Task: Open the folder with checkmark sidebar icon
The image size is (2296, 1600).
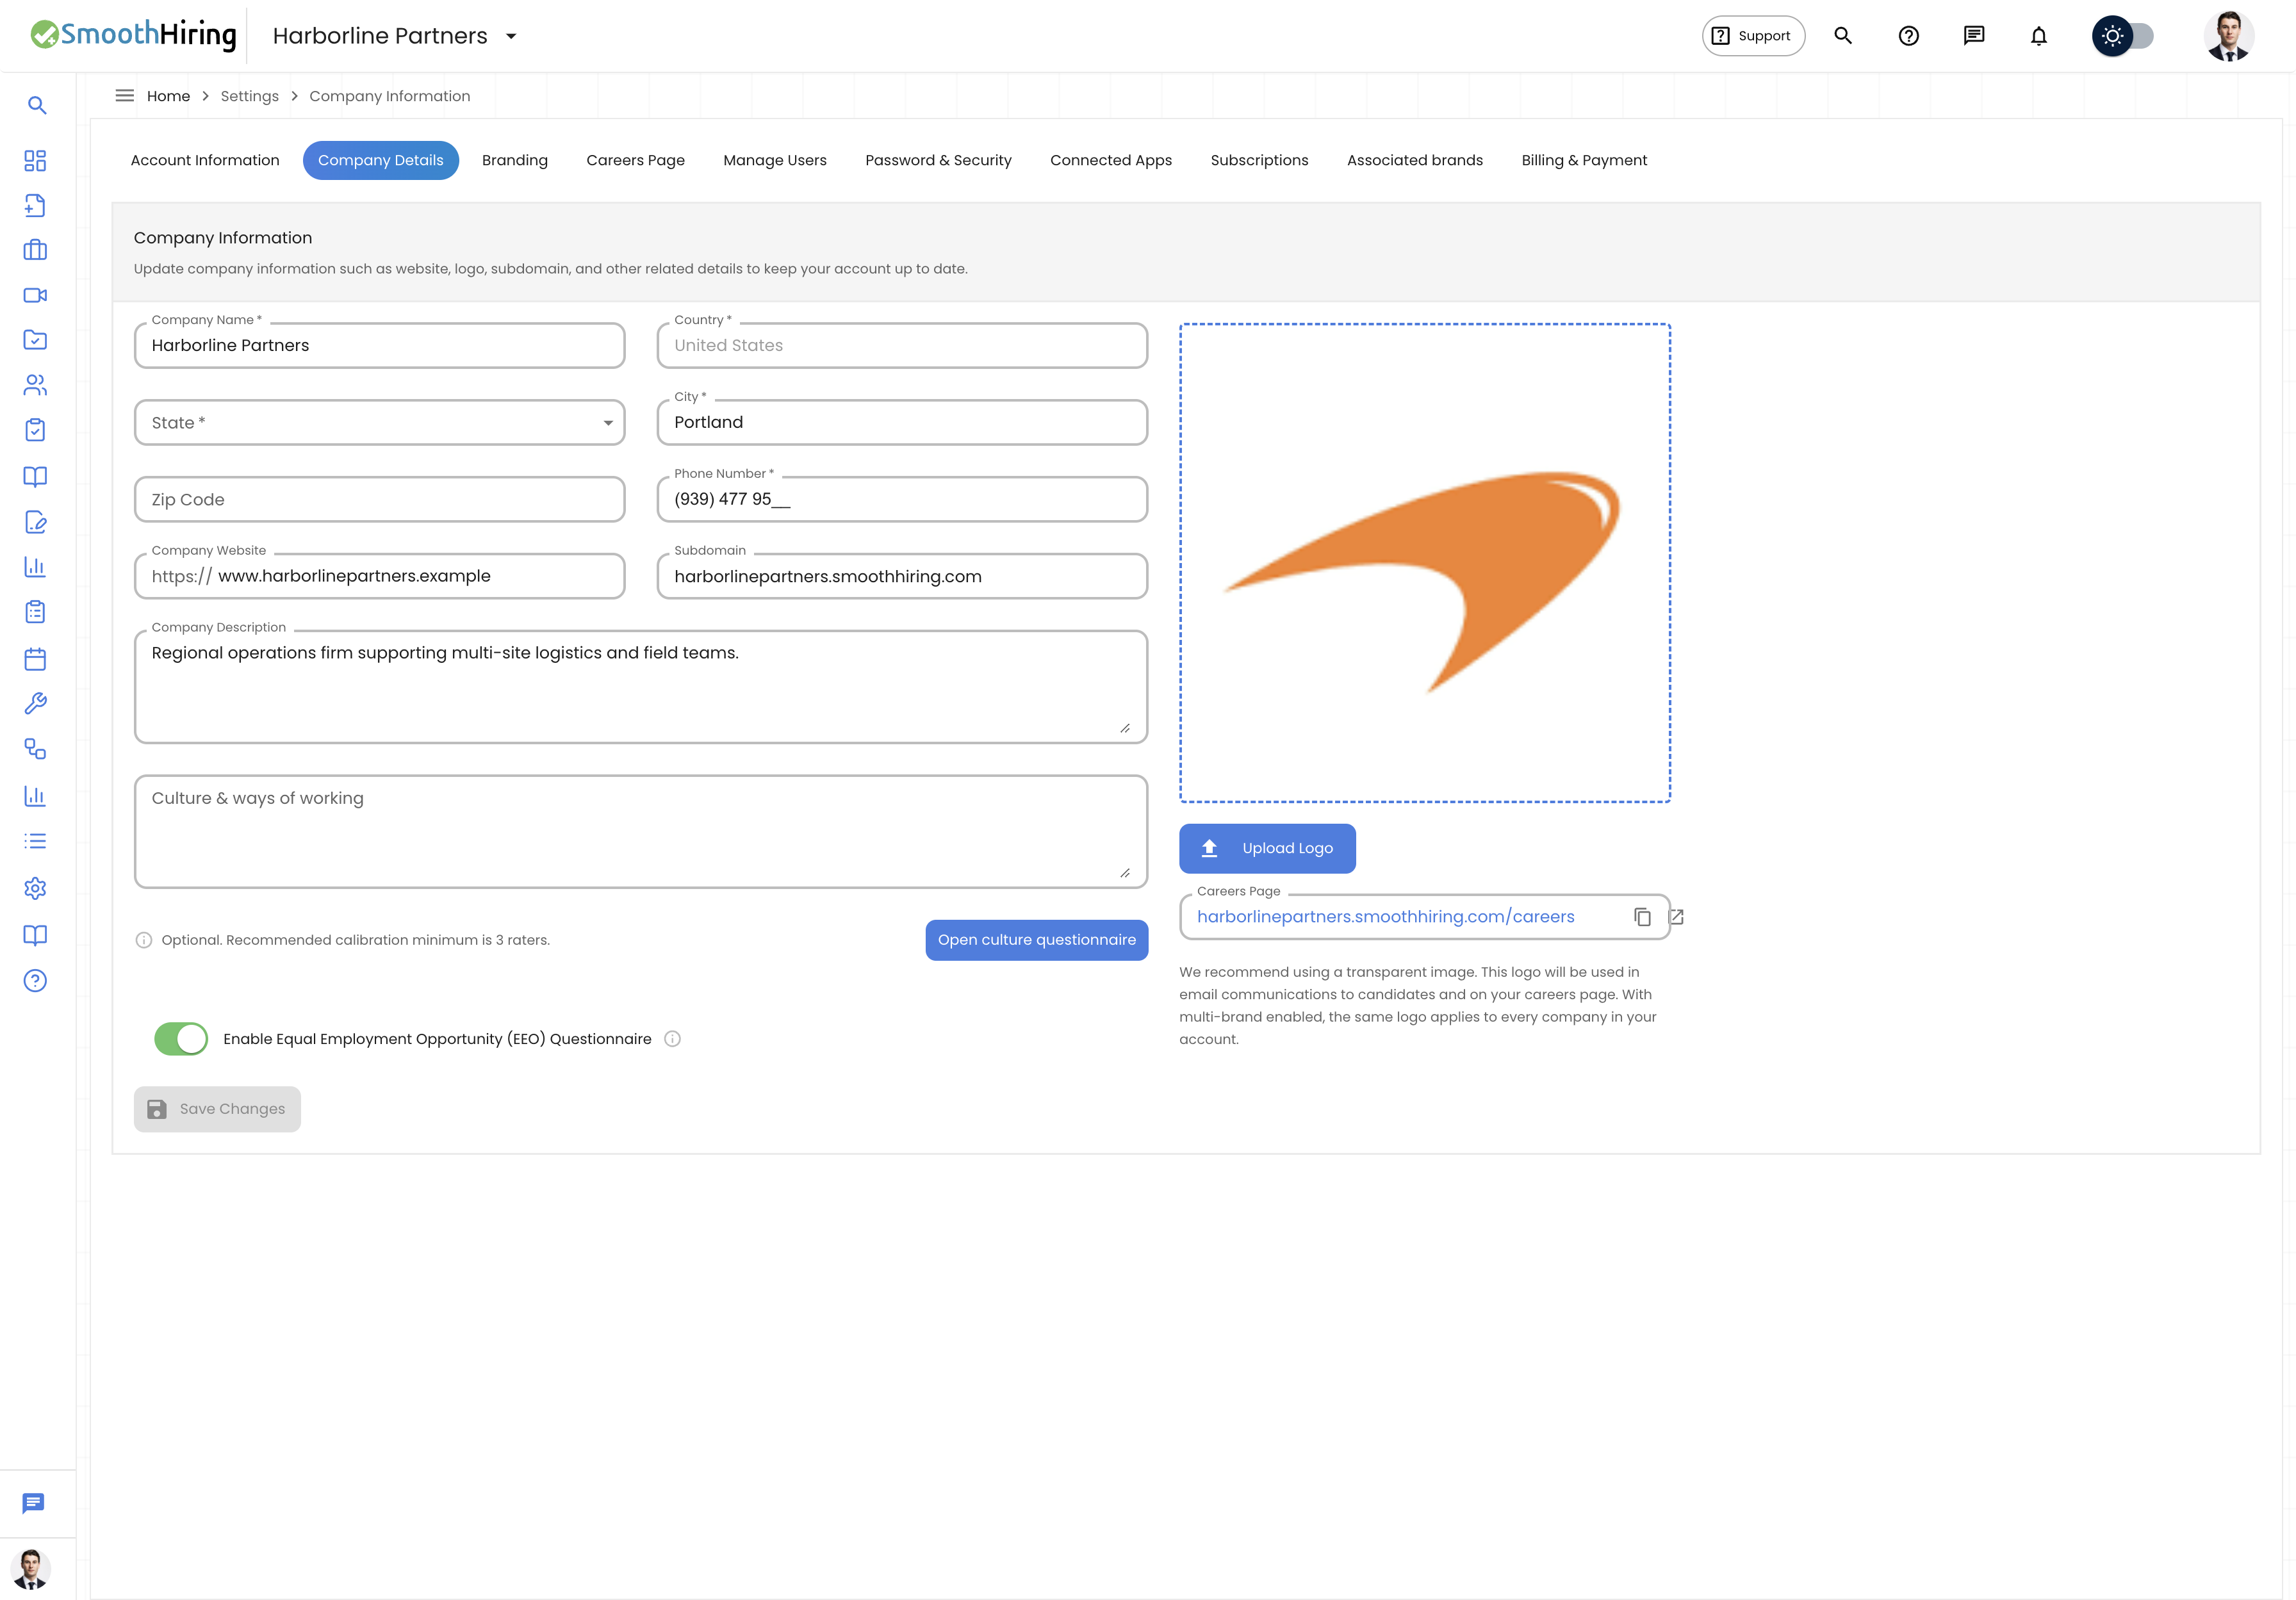Action: [x=35, y=340]
